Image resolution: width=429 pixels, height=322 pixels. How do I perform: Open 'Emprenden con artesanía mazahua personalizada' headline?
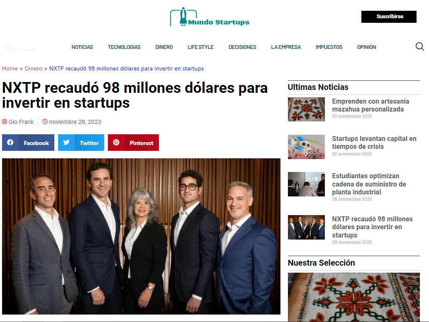pyautogui.click(x=370, y=105)
